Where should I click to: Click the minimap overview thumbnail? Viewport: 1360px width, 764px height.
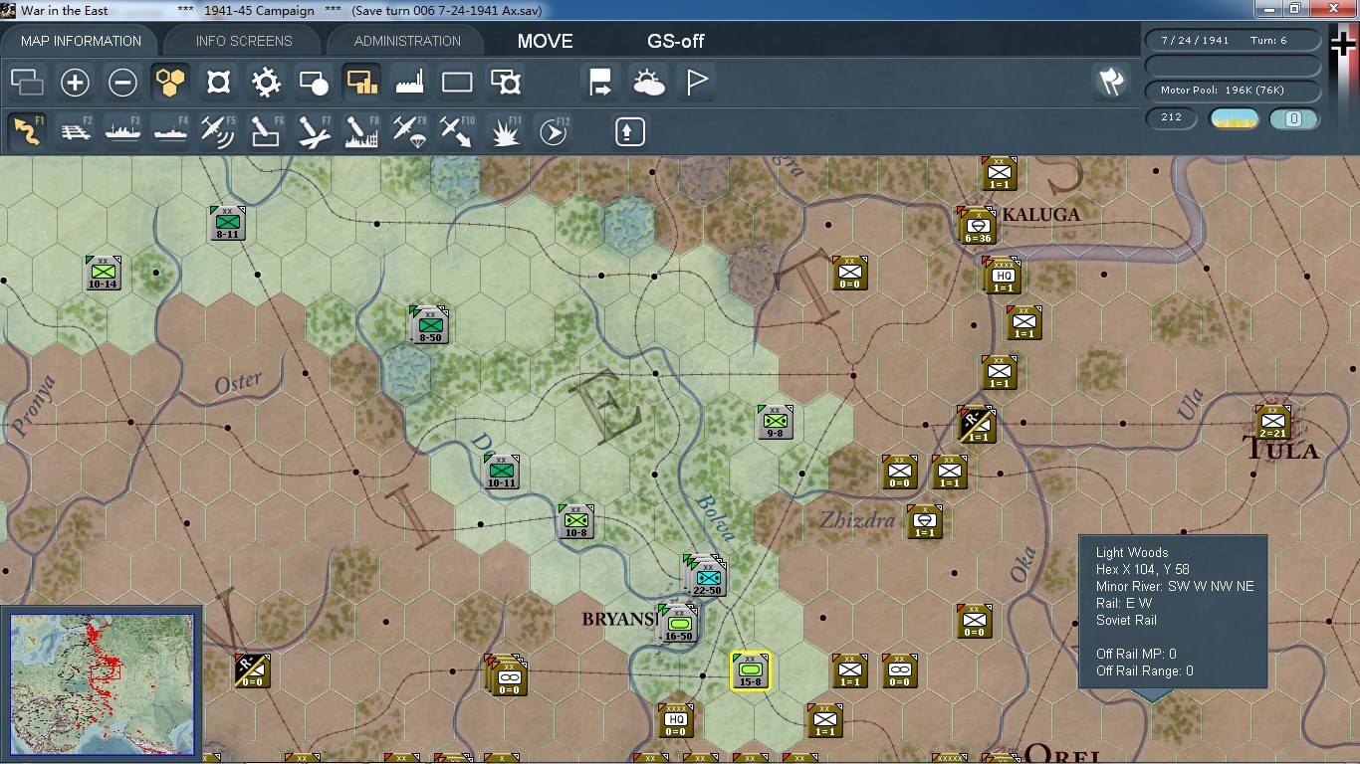pos(102,683)
